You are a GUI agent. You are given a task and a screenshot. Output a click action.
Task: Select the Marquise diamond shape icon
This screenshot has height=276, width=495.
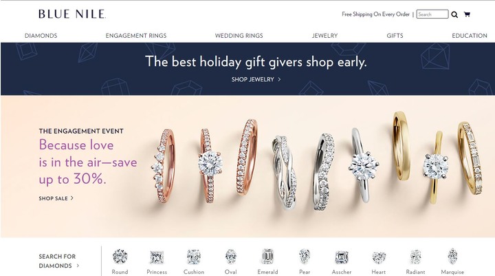[x=452, y=256]
